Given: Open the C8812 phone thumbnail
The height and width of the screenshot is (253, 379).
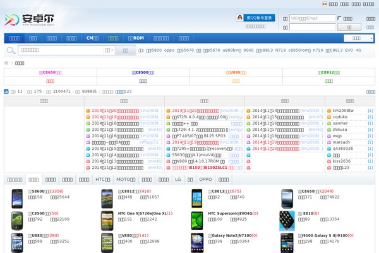Looking at the screenshot, I should [107, 199].
